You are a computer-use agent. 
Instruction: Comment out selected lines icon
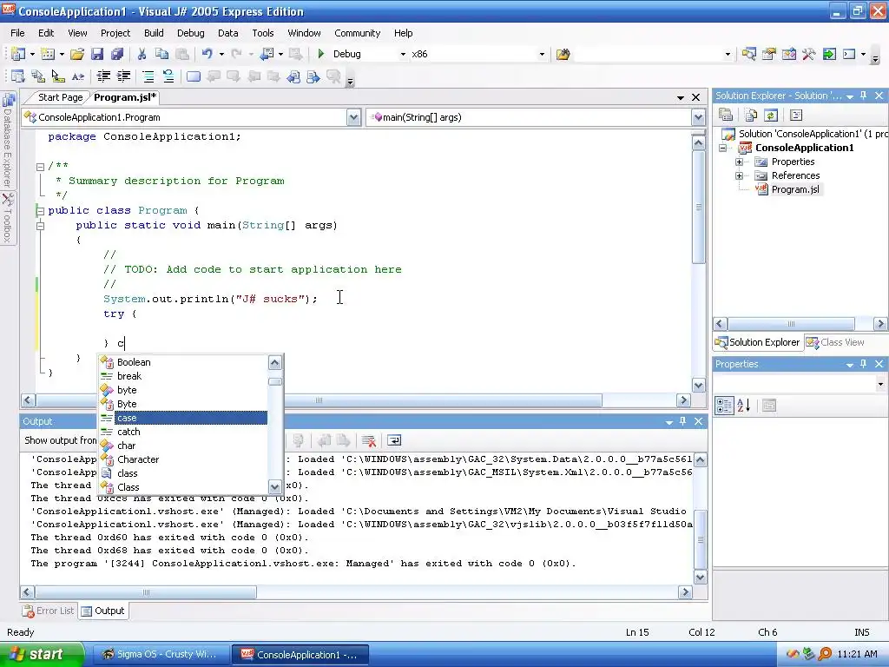[148, 76]
